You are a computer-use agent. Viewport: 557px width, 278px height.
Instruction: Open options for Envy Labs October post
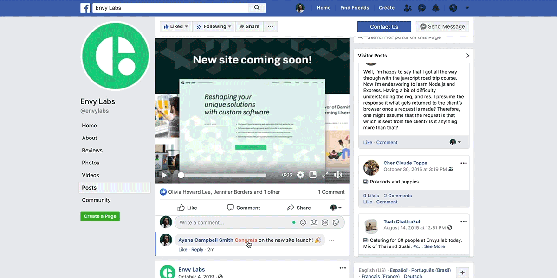tap(343, 268)
